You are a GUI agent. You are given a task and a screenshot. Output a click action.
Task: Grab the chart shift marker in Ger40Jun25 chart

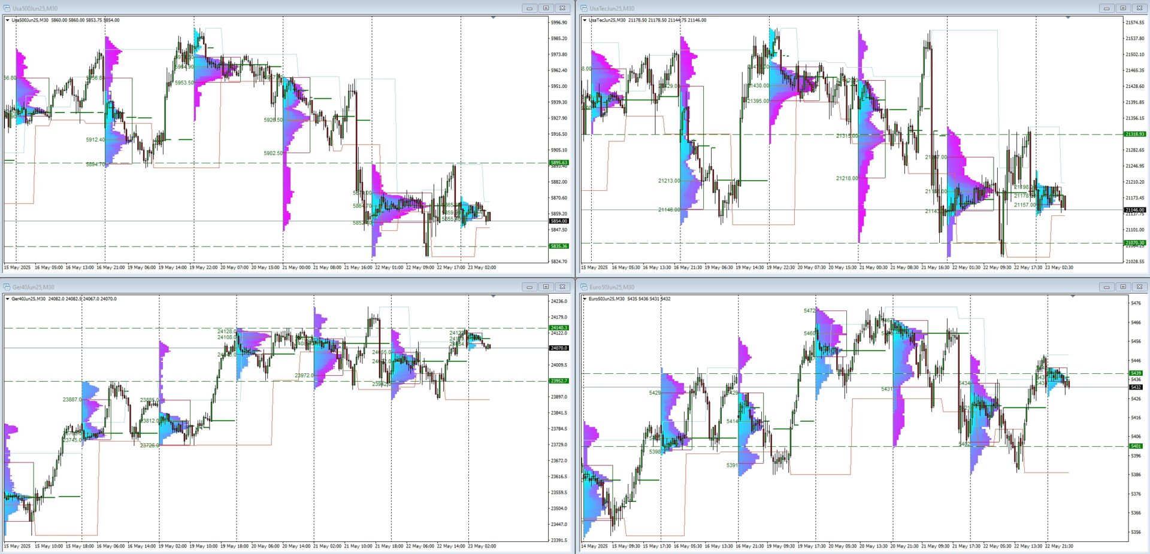click(x=493, y=297)
